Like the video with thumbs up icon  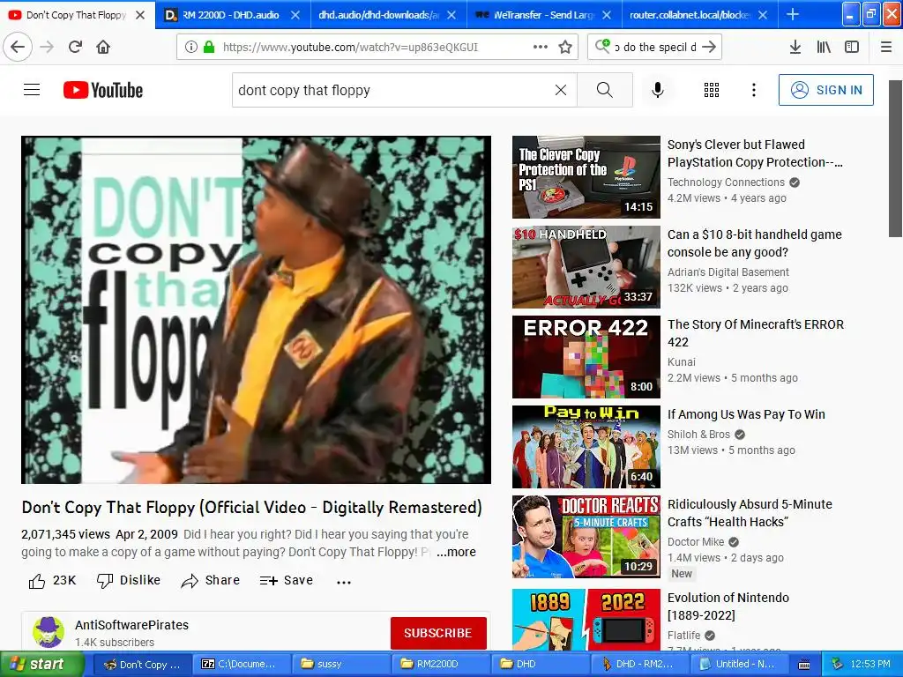tap(37, 581)
